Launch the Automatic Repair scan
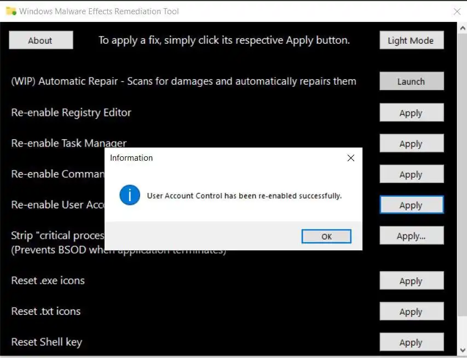The width and height of the screenshot is (467, 358). point(412,81)
